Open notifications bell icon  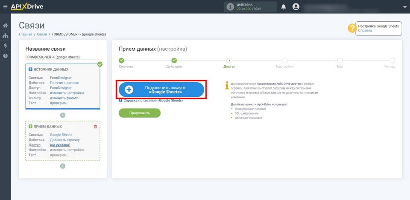[x=284, y=7]
